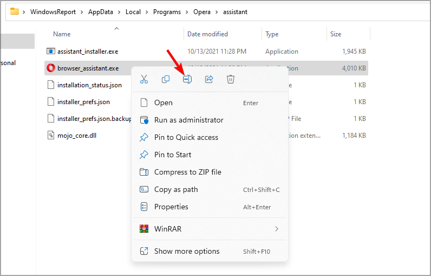Select installation_status.json file
Image resolution: width=431 pixels, height=276 pixels.
(89, 85)
